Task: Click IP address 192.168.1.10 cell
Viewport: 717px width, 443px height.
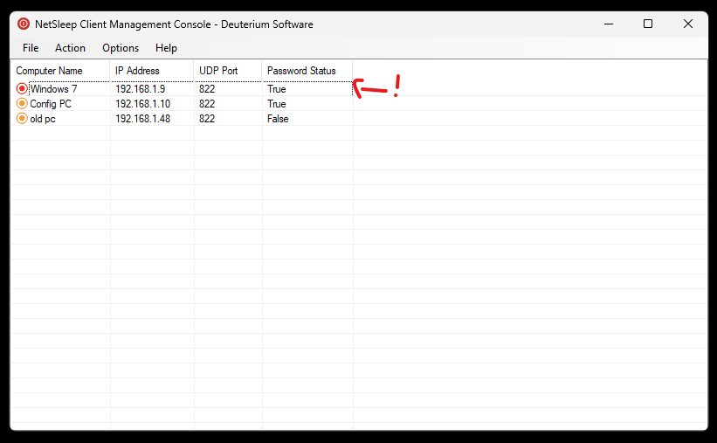Action: tap(142, 104)
